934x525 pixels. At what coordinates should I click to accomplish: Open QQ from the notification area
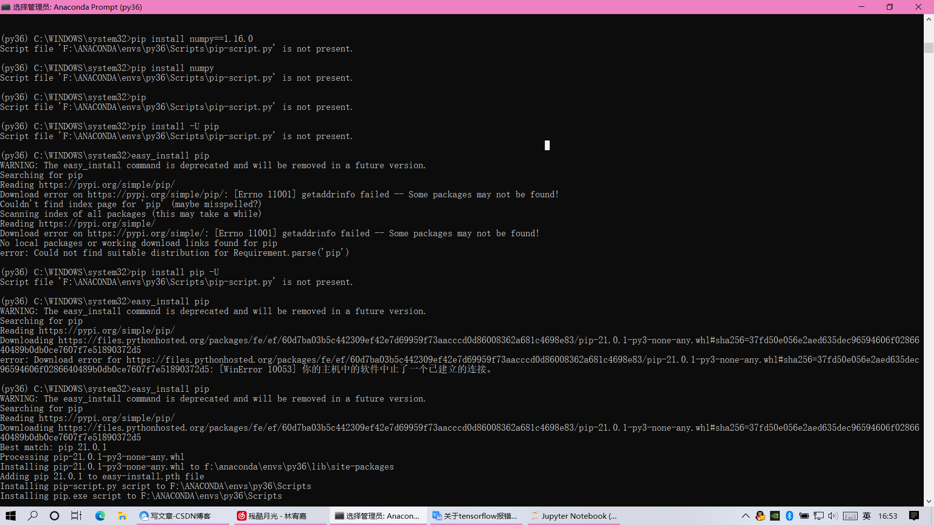coord(760,516)
